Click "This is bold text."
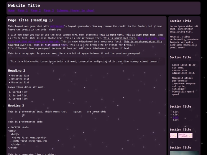 pyautogui.click(x=112, y=35)
